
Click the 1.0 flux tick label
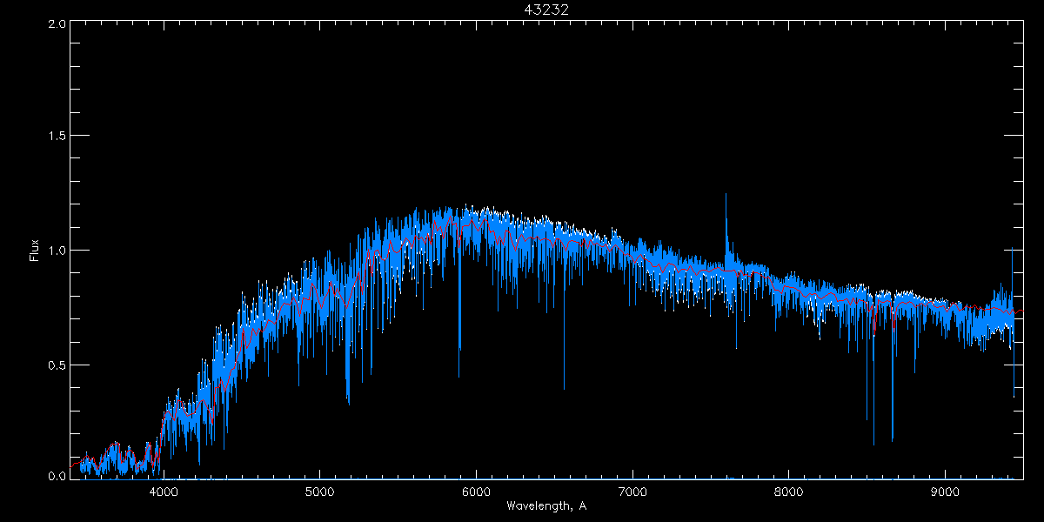click(57, 251)
